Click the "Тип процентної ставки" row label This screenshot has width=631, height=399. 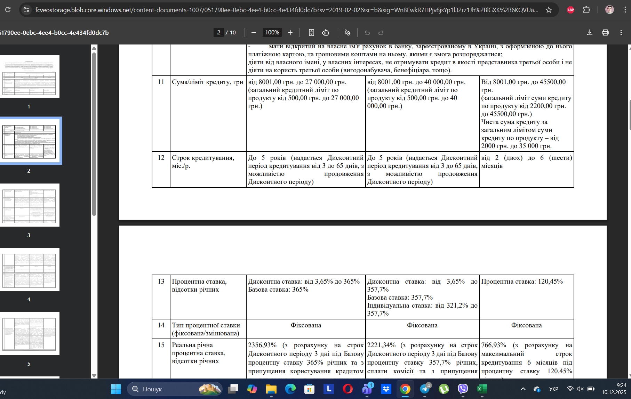(x=206, y=329)
